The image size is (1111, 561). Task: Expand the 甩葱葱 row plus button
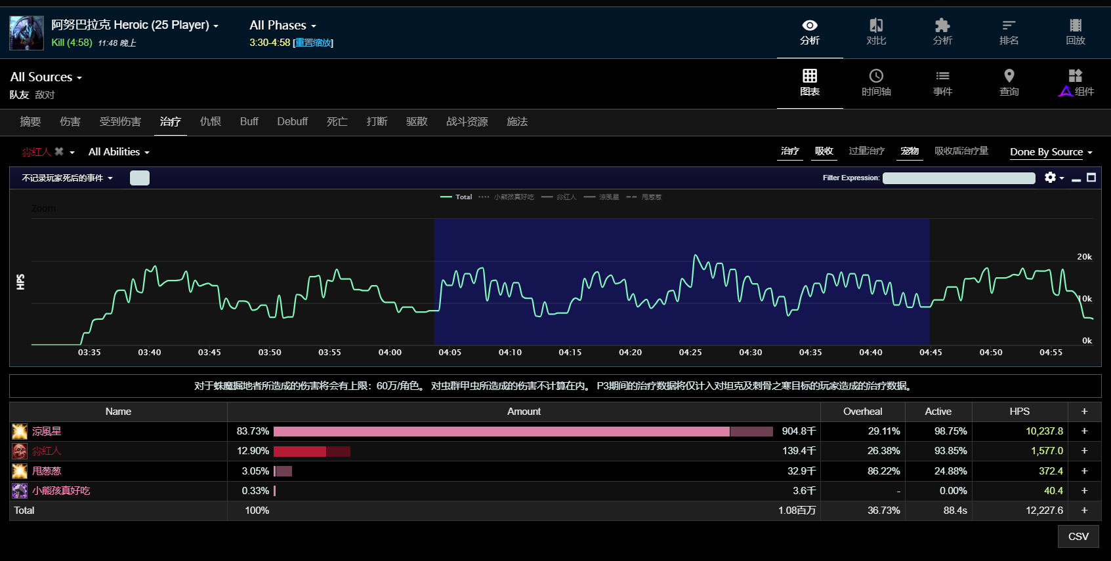coord(1084,471)
